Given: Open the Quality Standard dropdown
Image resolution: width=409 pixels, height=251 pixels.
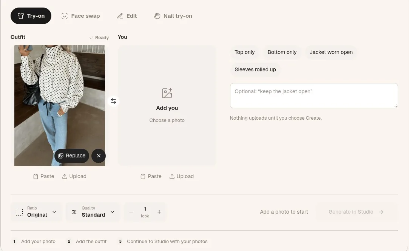Looking at the screenshot, I should (93, 212).
